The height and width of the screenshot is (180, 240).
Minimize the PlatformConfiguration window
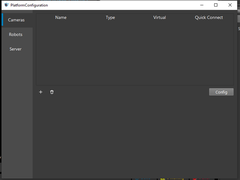click(202, 5)
